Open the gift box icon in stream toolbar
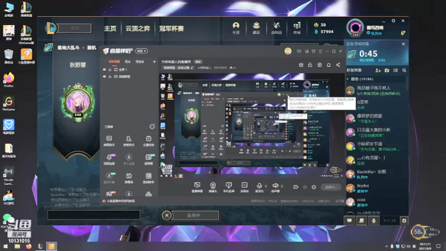The height and width of the screenshot is (251, 446). pyautogui.click(x=301, y=65)
